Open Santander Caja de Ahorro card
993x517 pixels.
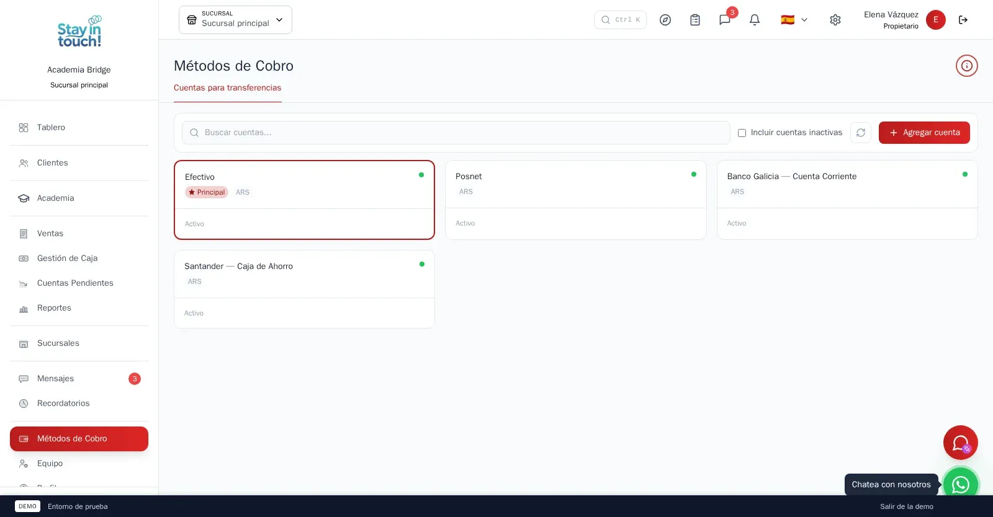(x=304, y=289)
